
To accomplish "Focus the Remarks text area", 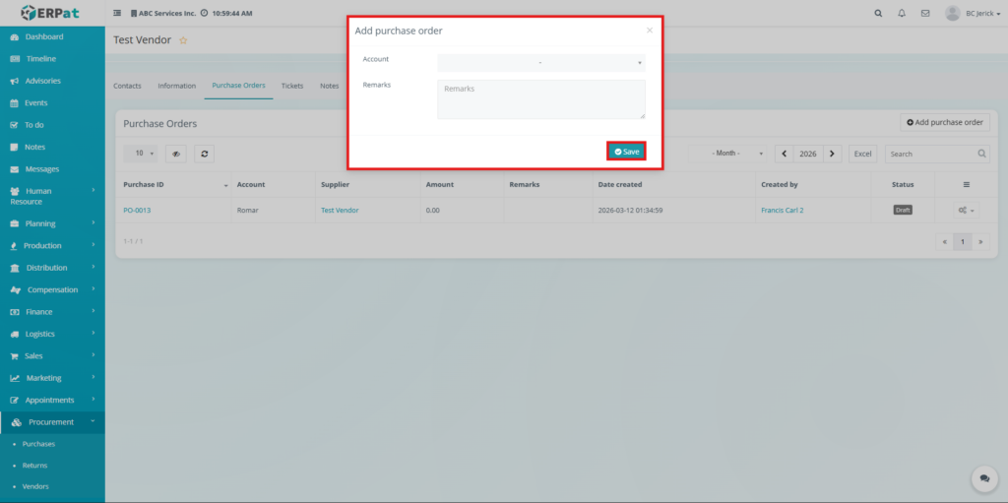I will [540, 99].
